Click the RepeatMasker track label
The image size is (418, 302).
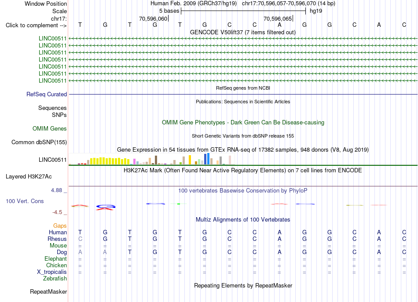coord(48,292)
